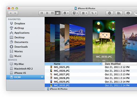This screenshot has width=137, height=97.
Task: Switch to column view
Action: click(x=52, y=13)
